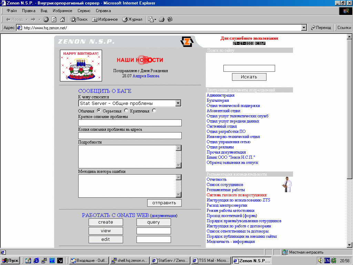
Task: Click the Подробности scrollbar down arrow
Action: pos(179,165)
